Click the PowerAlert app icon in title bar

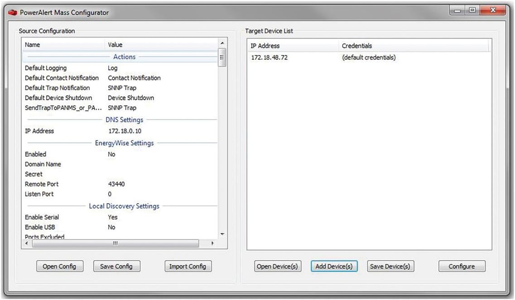13,13
